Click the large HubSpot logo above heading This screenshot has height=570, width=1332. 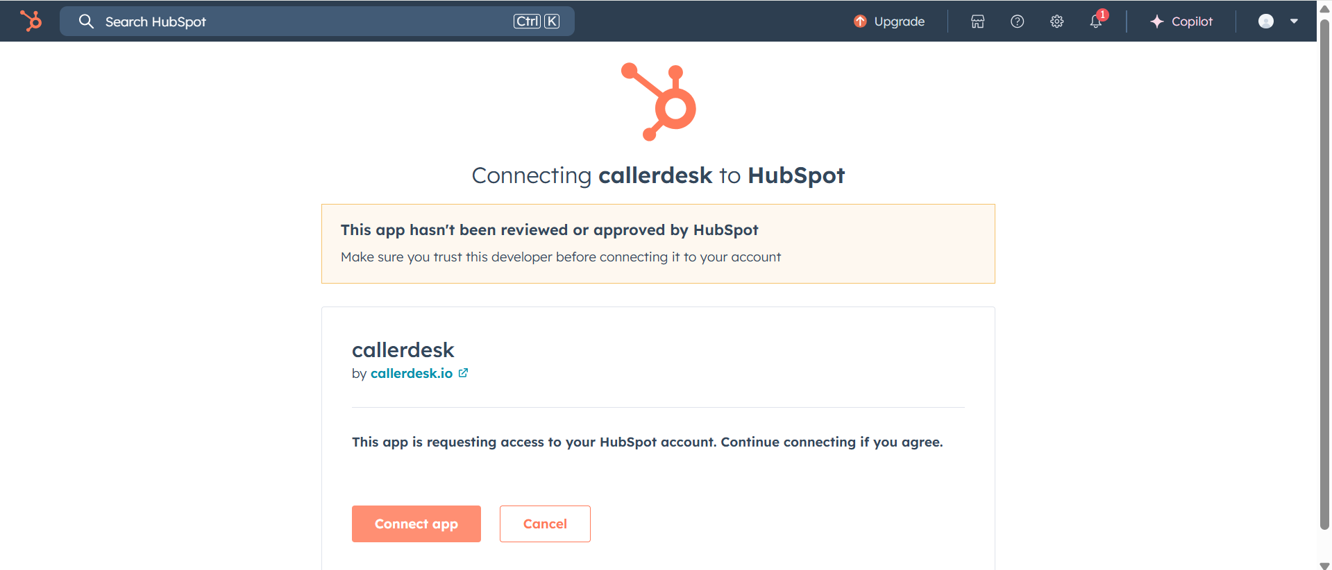coord(658,102)
